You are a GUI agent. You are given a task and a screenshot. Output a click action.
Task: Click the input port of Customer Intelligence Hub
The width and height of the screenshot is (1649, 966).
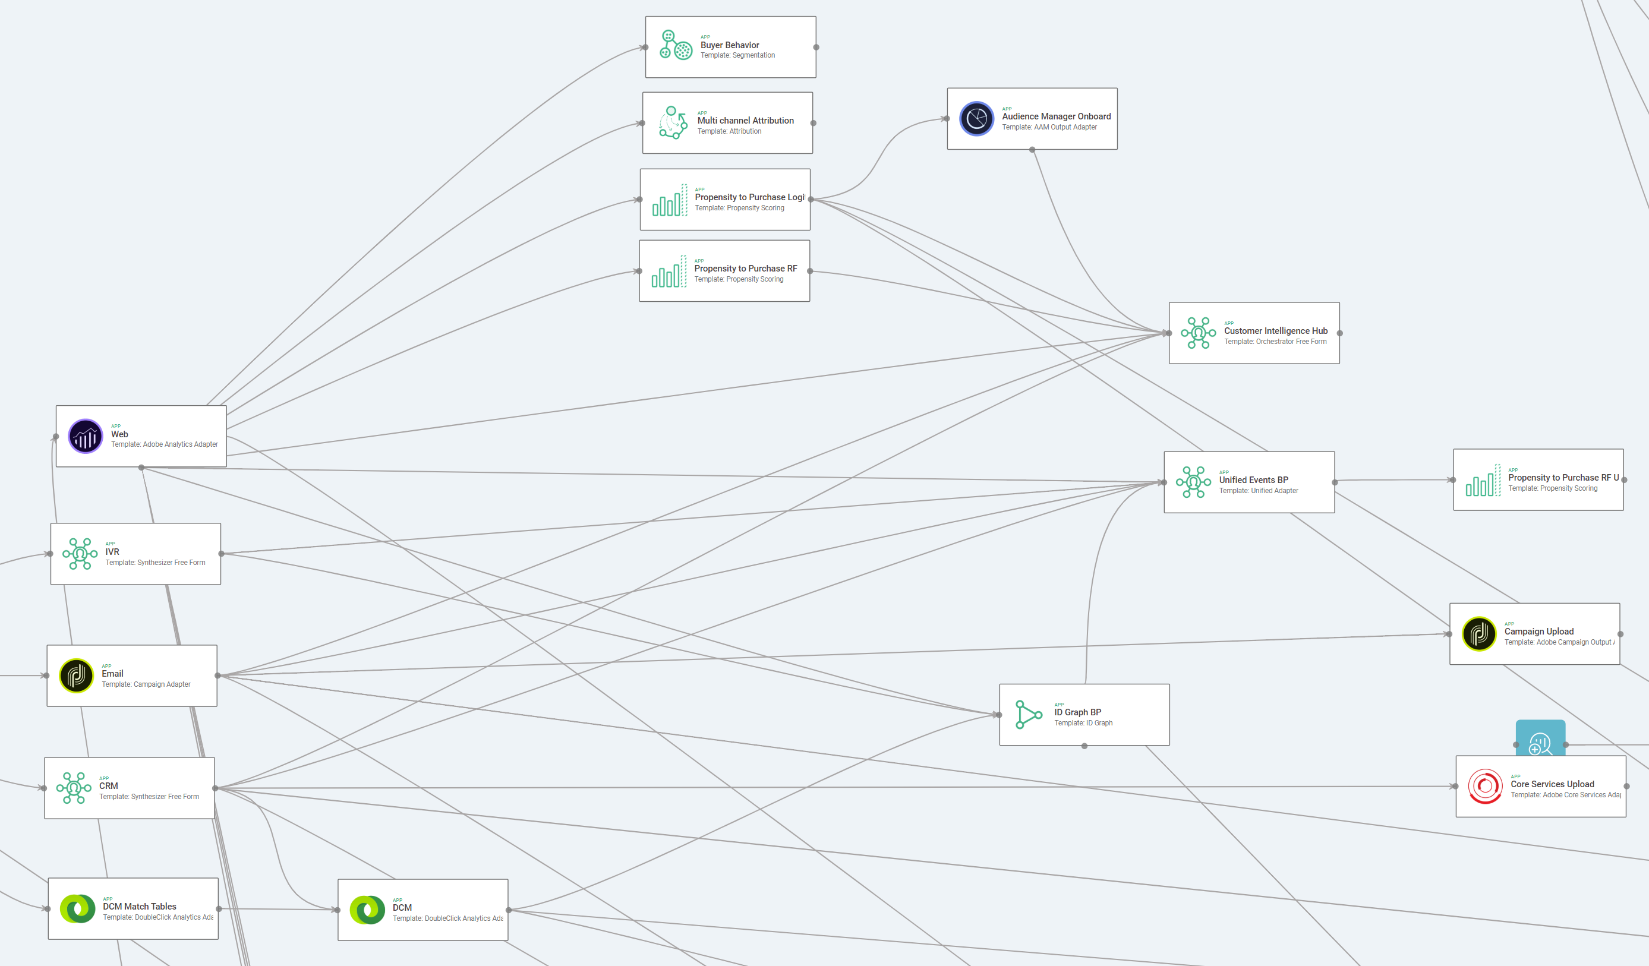click(x=1169, y=333)
